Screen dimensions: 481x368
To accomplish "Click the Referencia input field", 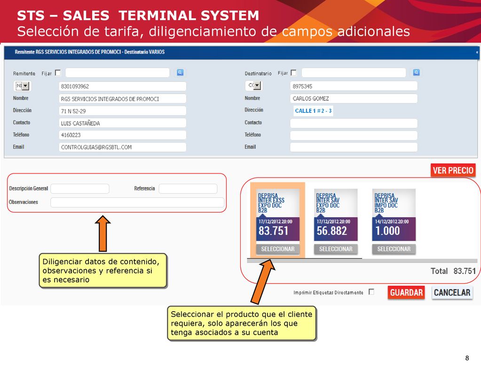I will tap(188, 188).
